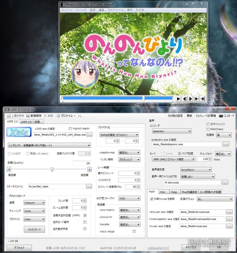Click the GUIにロード button

34,229
